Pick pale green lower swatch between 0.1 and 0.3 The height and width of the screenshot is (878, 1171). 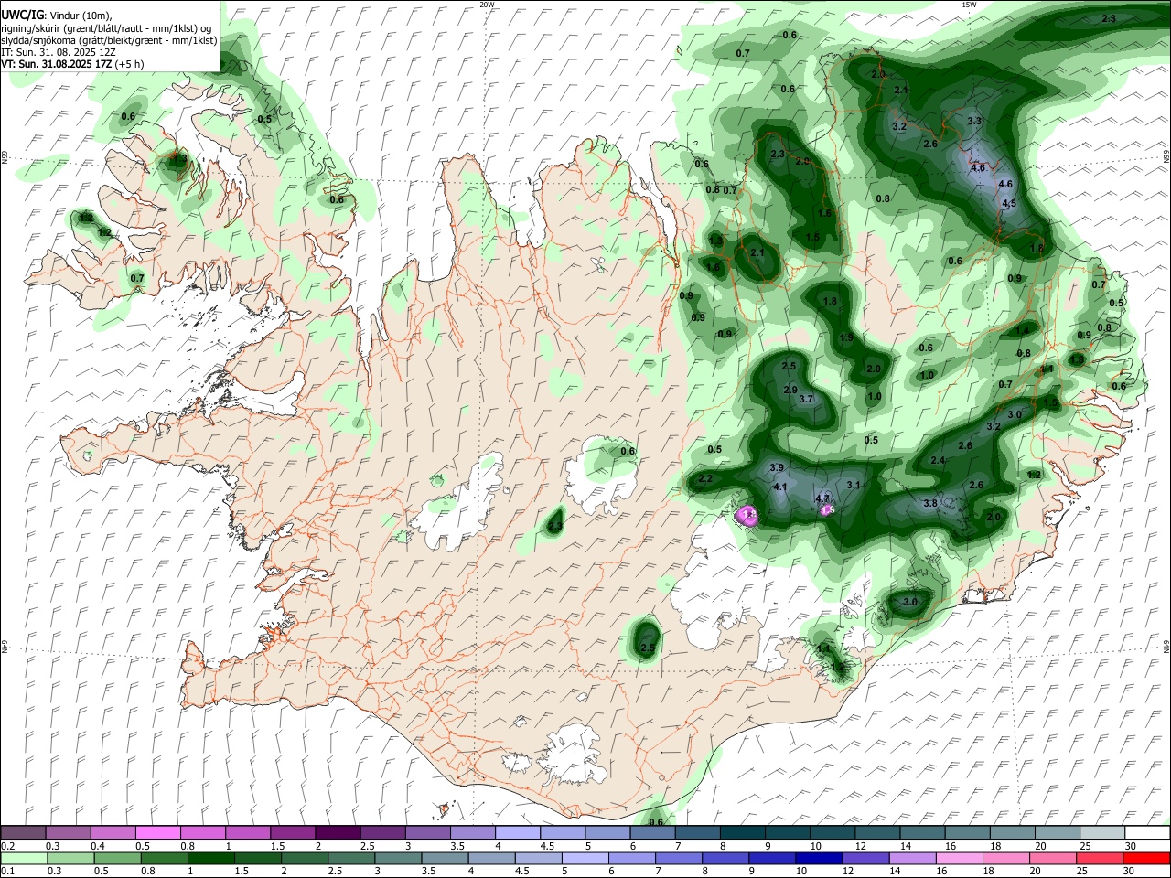click(23, 858)
